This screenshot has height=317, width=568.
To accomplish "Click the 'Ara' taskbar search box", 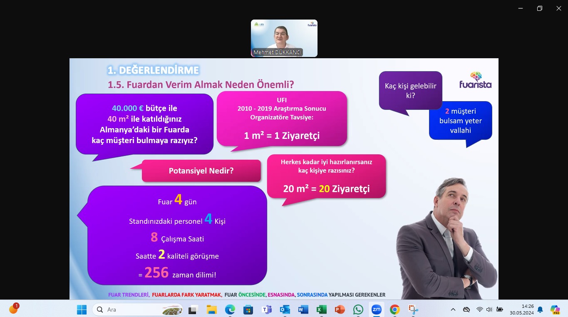I will click(137, 310).
